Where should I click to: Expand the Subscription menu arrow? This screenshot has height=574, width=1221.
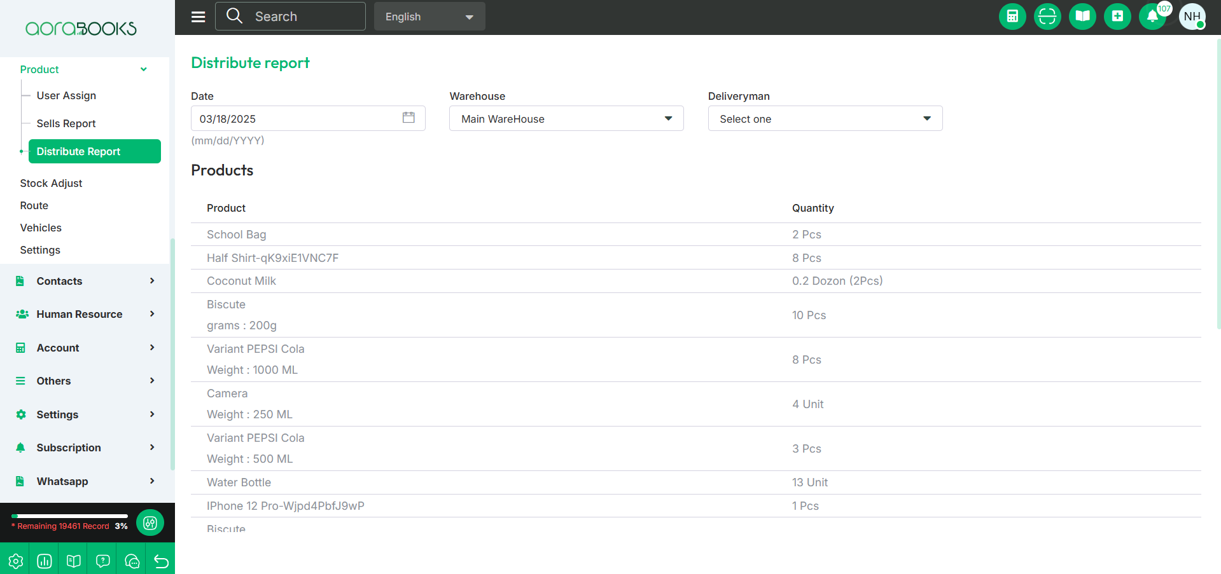point(152,447)
